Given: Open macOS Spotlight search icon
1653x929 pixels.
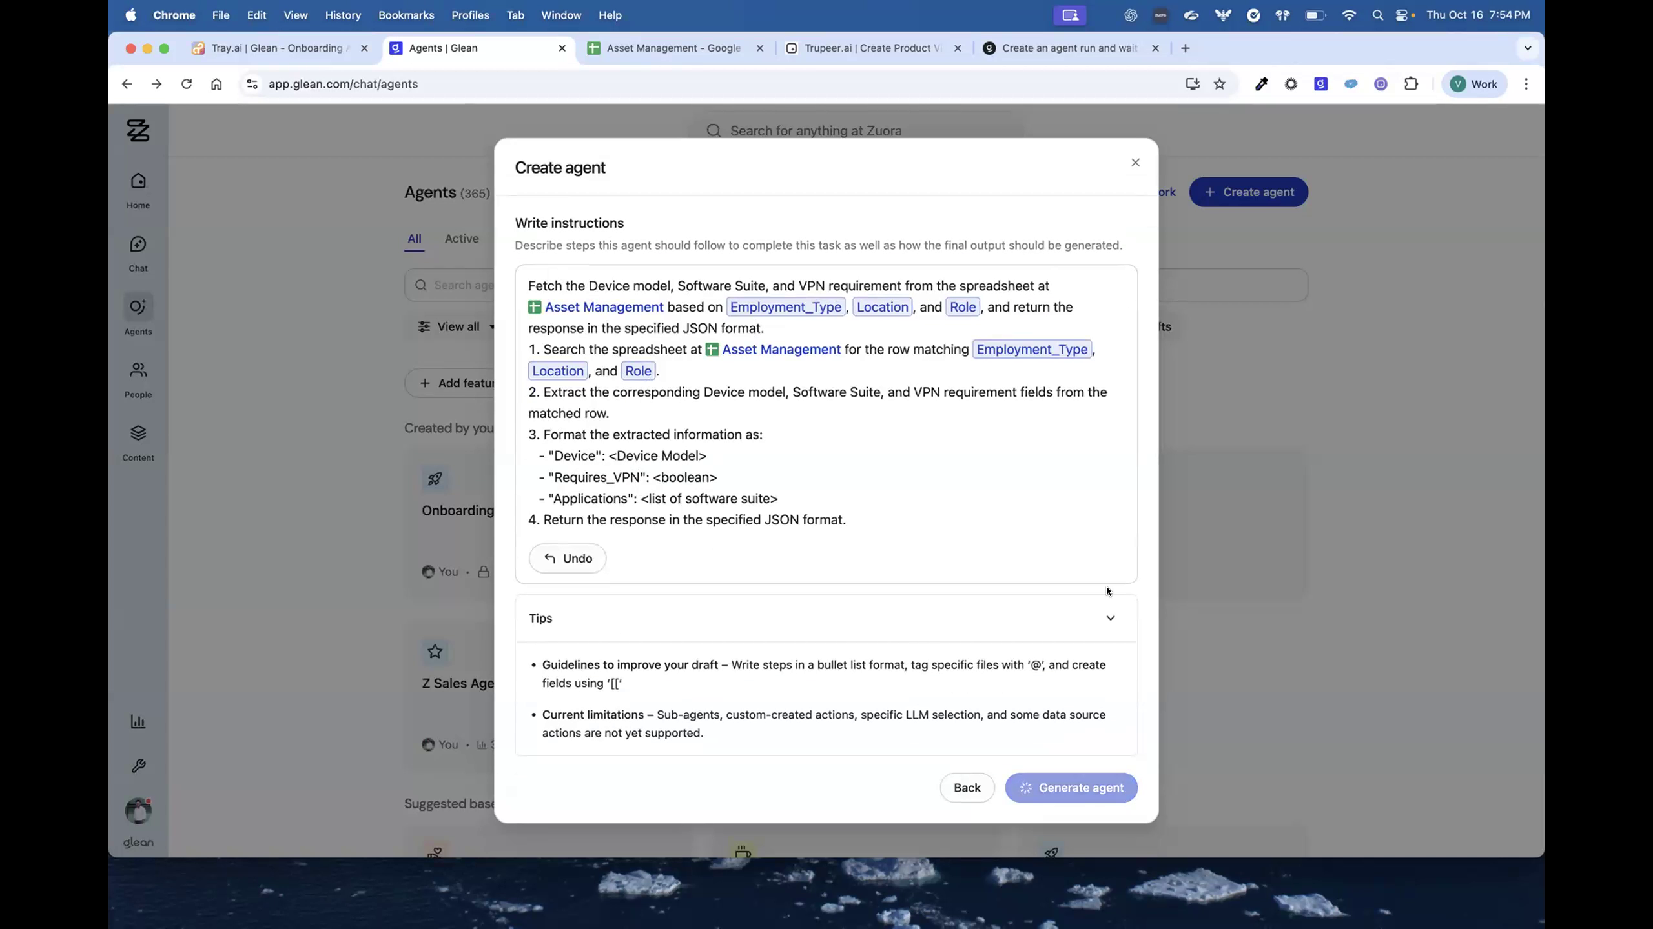Looking at the screenshot, I should (1378, 15).
